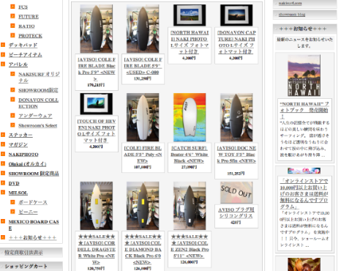
Task: View the CATCH SURF Beater White Black listing
Action: 190,155
